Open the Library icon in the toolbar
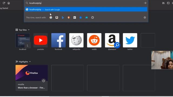 tap(163, 3)
